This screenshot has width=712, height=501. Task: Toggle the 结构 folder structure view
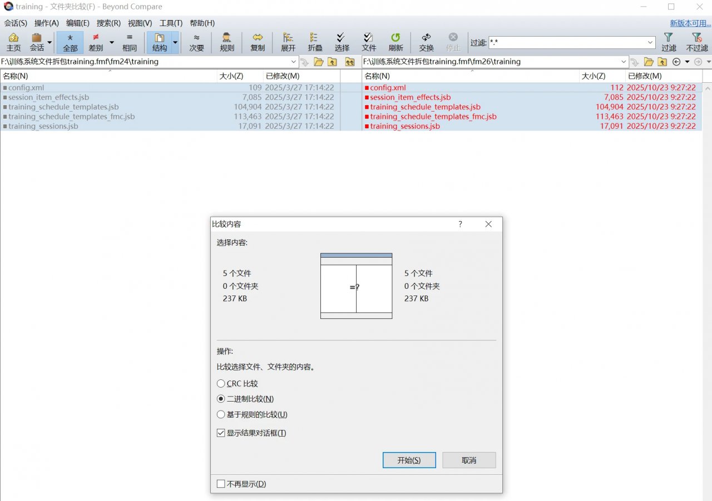(160, 42)
